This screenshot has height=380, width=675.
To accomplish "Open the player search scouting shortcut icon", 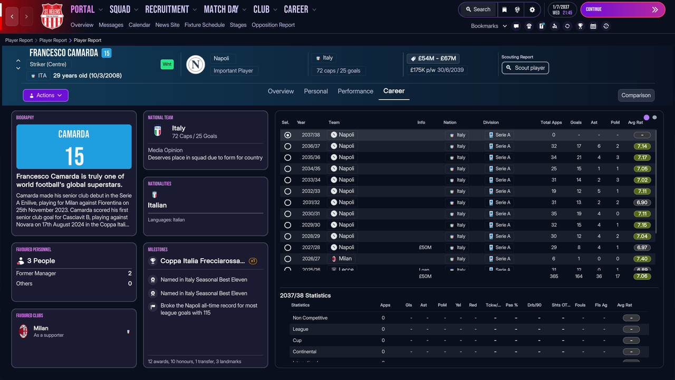I will (x=554, y=26).
